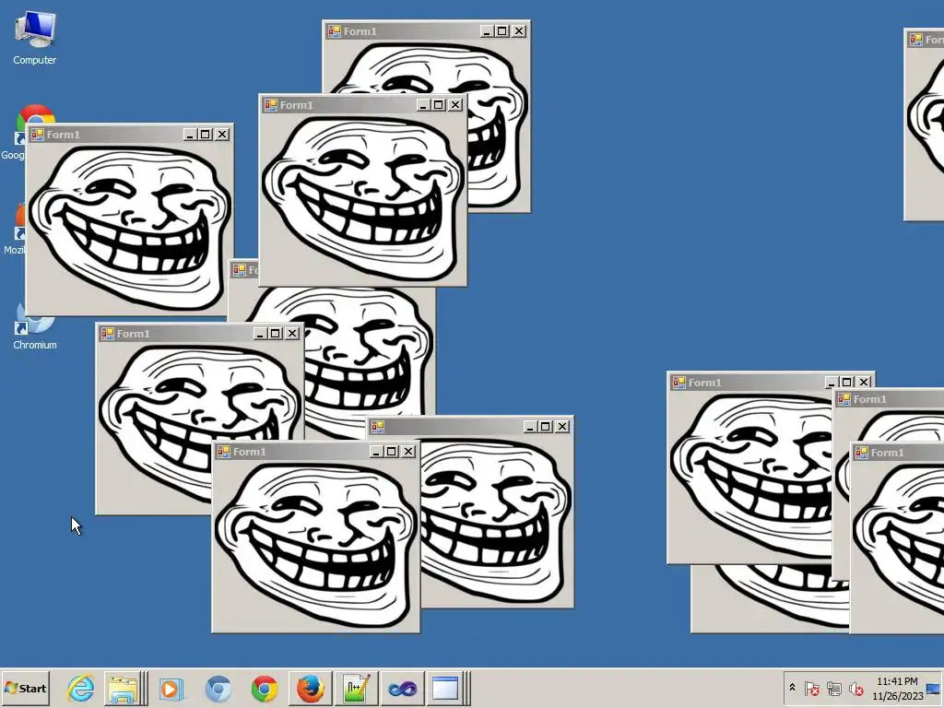Open Windows Media Player from the taskbar

click(x=171, y=688)
